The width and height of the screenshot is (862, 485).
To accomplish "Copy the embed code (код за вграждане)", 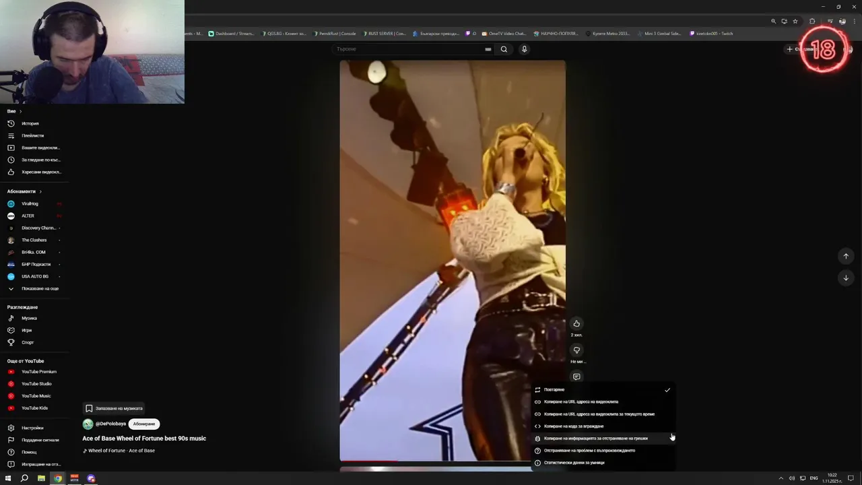I will [x=603, y=426].
